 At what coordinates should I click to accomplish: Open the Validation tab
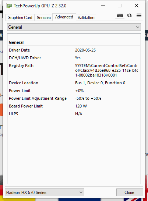click(x=86, y=18)
